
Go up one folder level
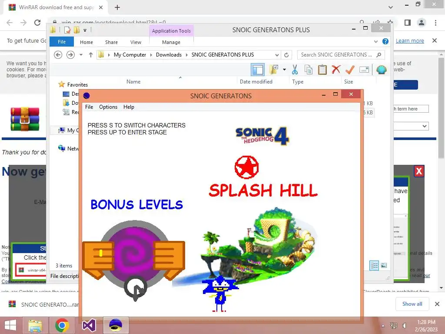[90, 54]
